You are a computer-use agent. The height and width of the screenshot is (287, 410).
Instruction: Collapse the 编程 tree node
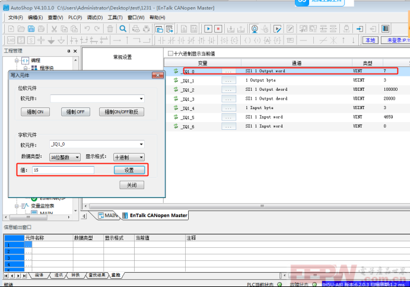(x=17, y=60)
